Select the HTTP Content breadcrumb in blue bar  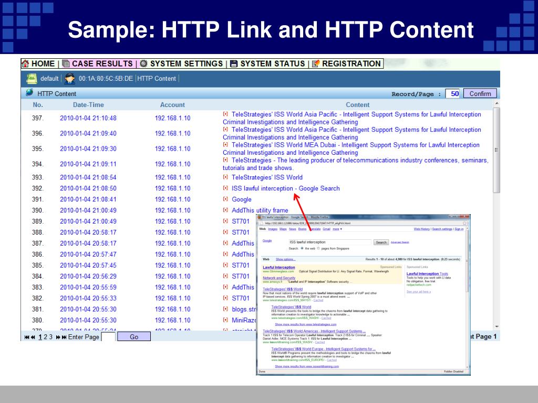coord(157,79)
